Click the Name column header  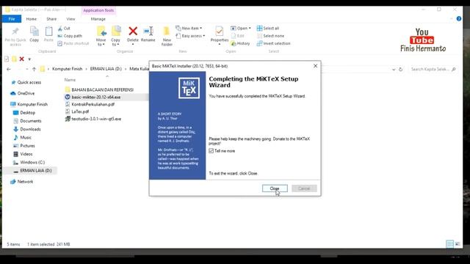click(70, 80)
